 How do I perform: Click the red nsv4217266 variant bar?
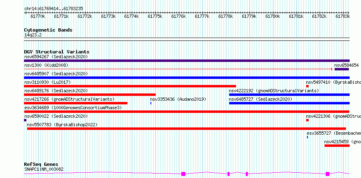(x=76, y=103)
